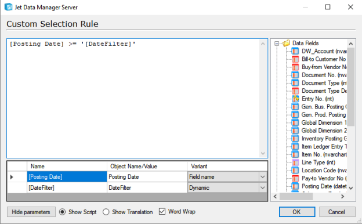Open Variant dropdown for Posting Date row
The height and width of the screenshot is (224, 362).
tap(262, 177)
